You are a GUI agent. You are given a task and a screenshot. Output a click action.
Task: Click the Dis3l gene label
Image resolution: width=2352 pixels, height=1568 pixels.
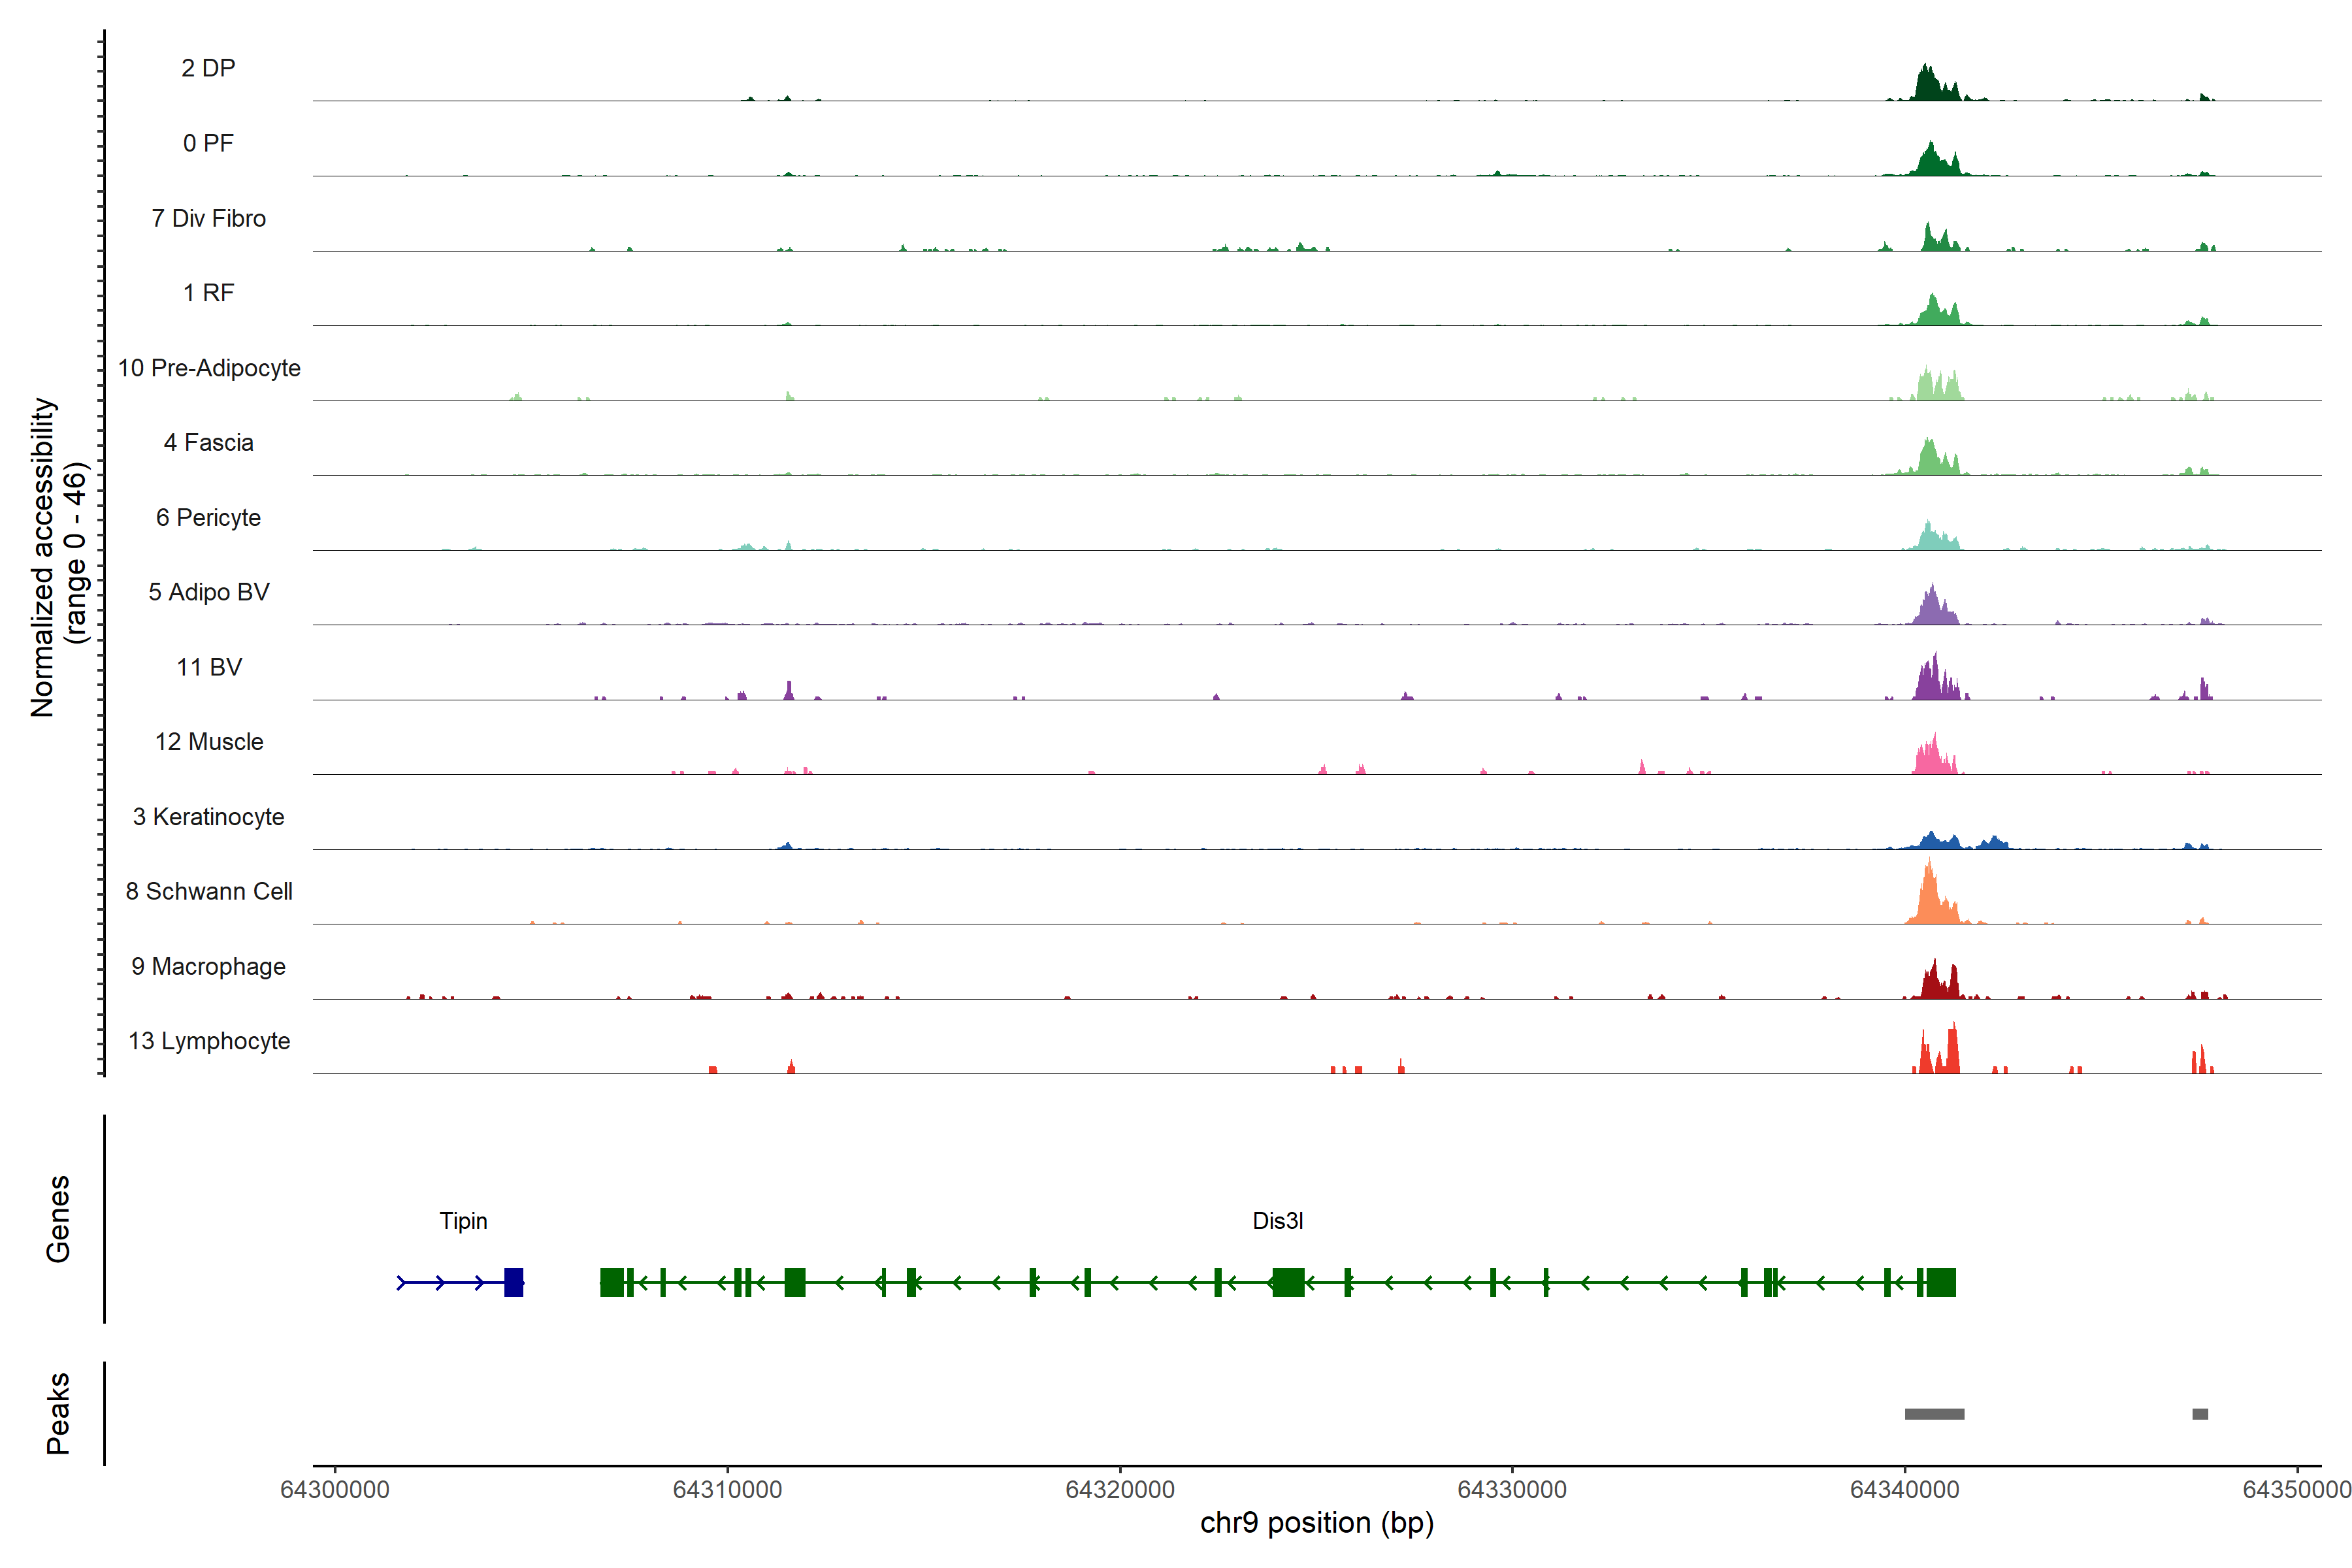pos(1277,1221)
